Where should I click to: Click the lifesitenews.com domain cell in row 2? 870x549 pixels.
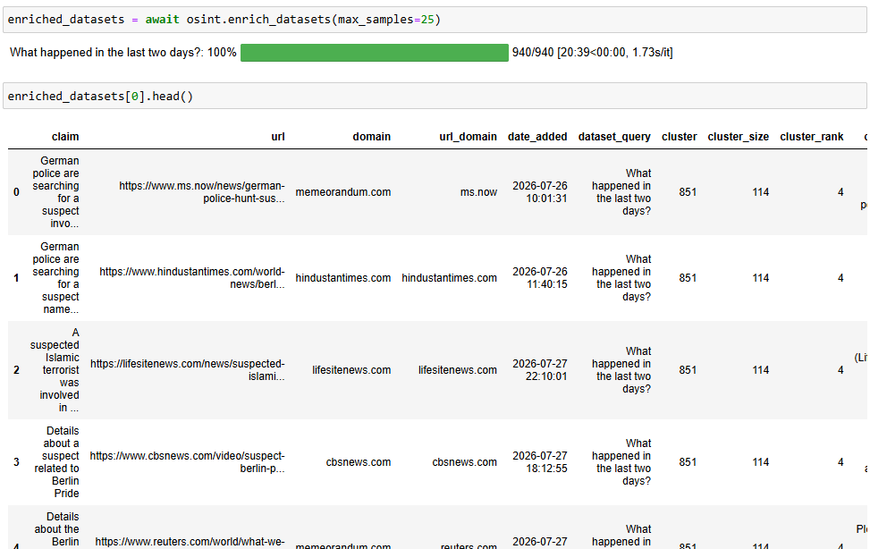351,369
